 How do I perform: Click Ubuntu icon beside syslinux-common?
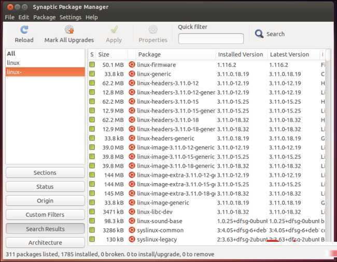click(x=132, y=230)
